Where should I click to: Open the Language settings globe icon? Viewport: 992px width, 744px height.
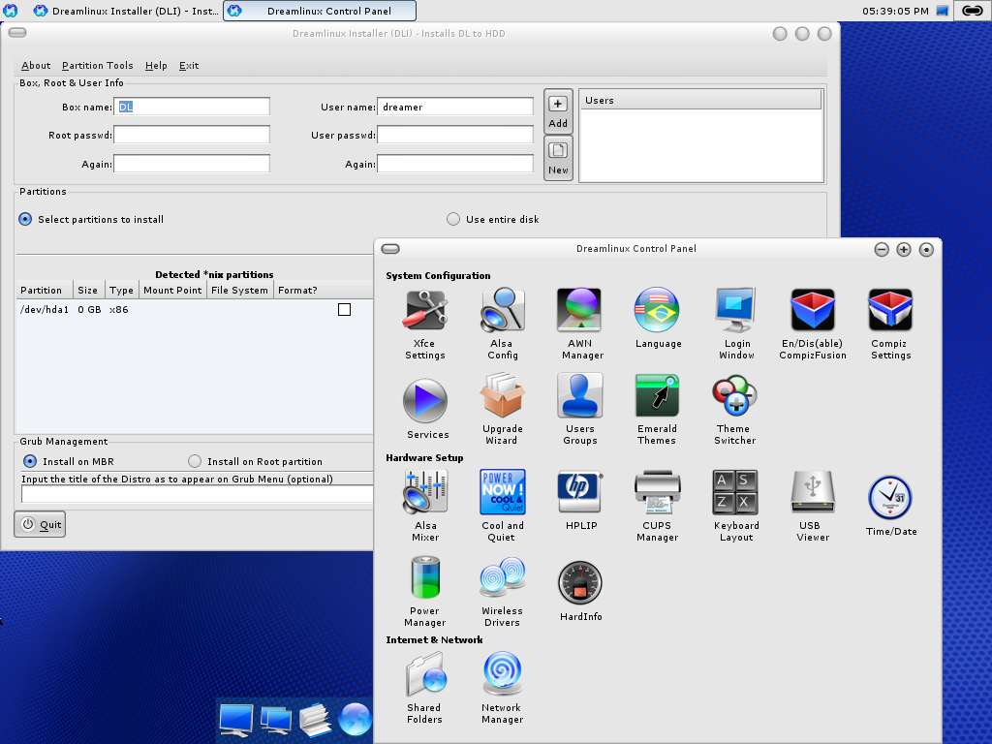658,310
